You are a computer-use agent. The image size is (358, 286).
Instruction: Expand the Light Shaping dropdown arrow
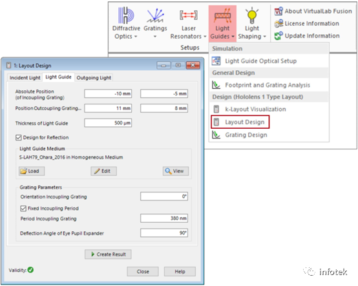click(x=264, y=37)
